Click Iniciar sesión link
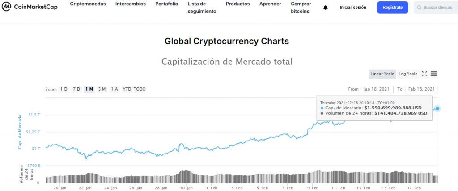 coord(352,8)
